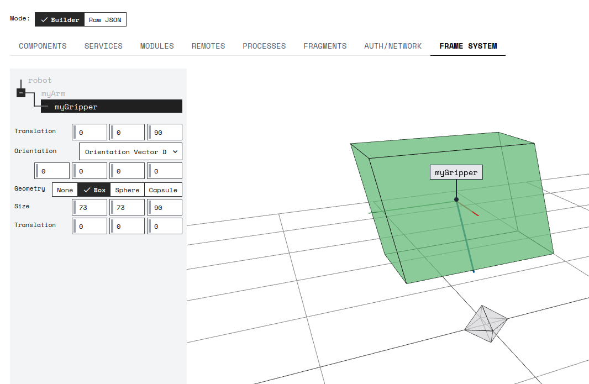Open the Components tab
The height and width of the screenshot is (384, 589).
[x=43, y=46]
